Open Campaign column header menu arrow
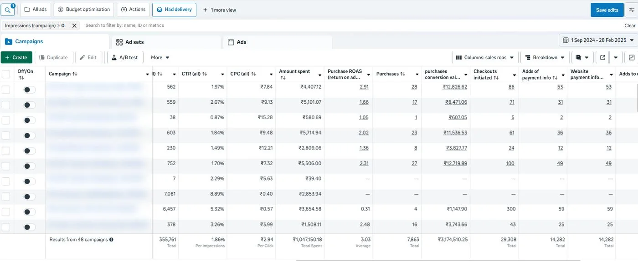 coord(148,74)
